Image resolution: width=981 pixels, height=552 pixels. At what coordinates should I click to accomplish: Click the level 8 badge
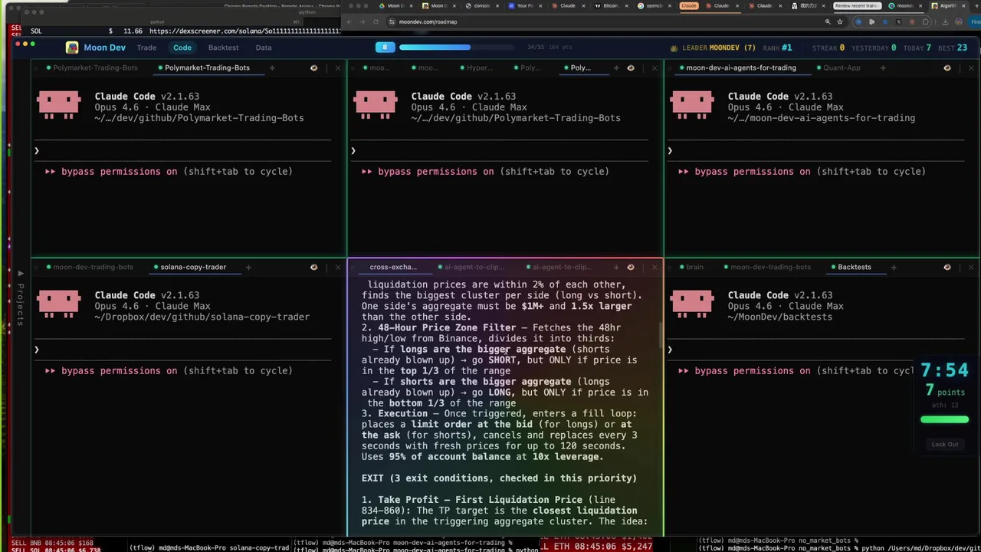click(385, 48)
